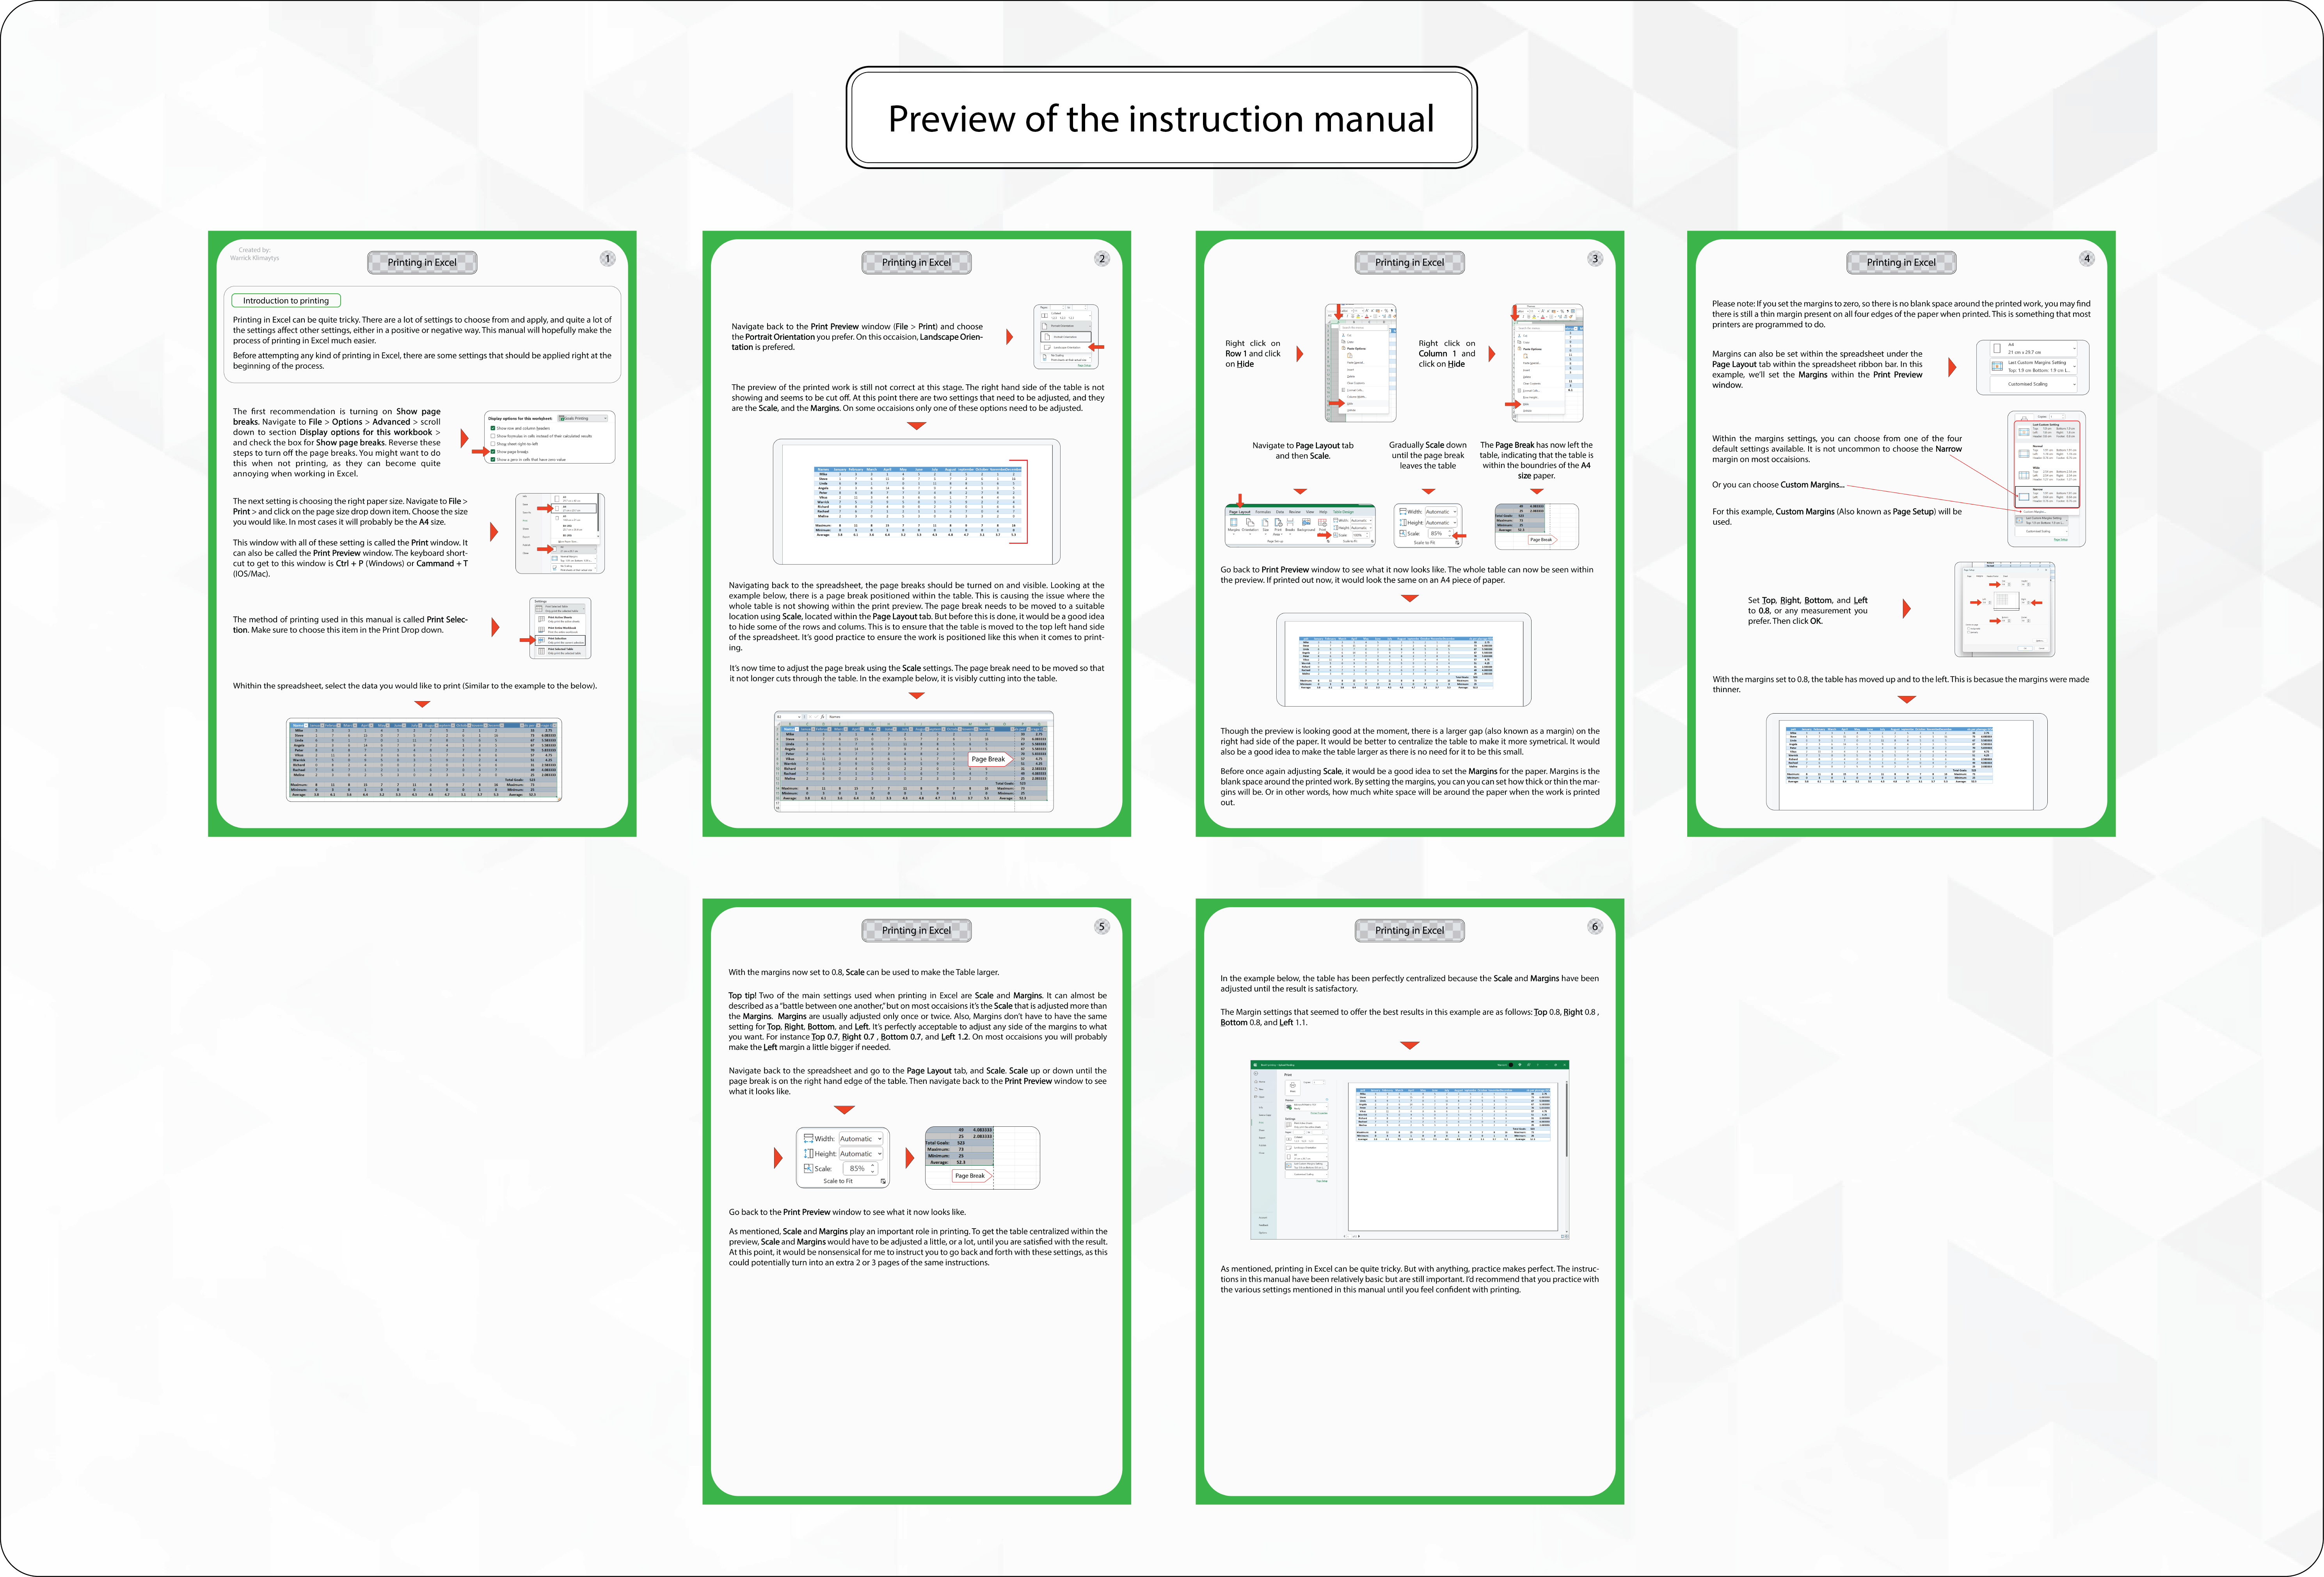Click the page number 2 badge
2324x1577 pixels.
(x=1102, y=258)
